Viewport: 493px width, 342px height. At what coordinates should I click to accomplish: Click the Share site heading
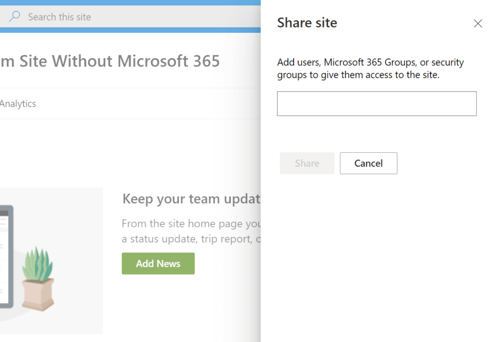(307, 23)
